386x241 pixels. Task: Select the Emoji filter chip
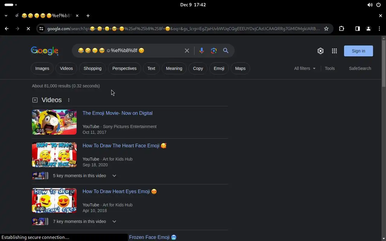point(219,68)
